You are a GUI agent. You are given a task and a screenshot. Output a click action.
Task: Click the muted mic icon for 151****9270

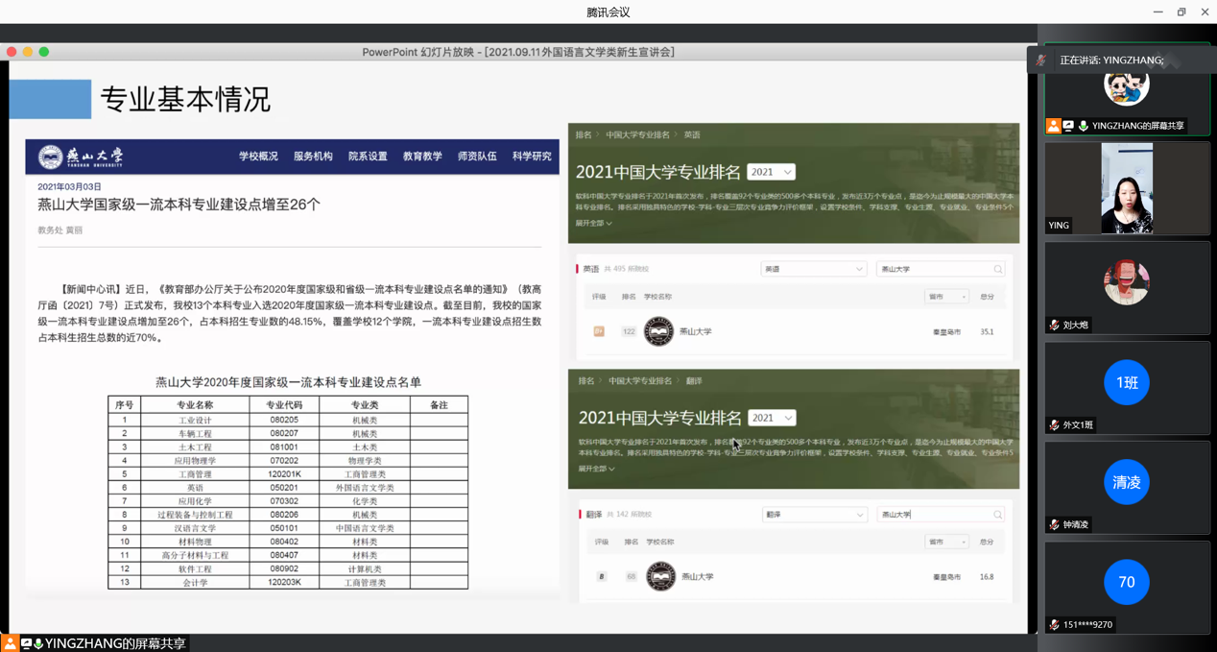[1054, 625]
